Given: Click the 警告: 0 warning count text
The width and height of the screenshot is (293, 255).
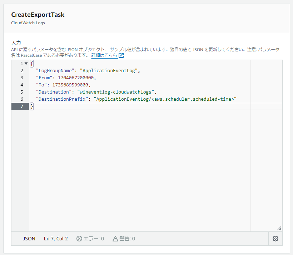Looking at the screenshot, I should tap(127, 239).
